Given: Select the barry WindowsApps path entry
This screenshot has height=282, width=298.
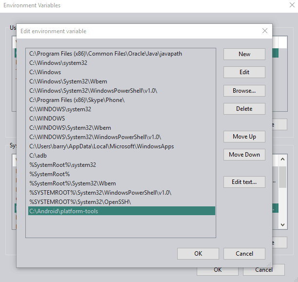Looking at the screenshot, I should click(x=122, y=146).
